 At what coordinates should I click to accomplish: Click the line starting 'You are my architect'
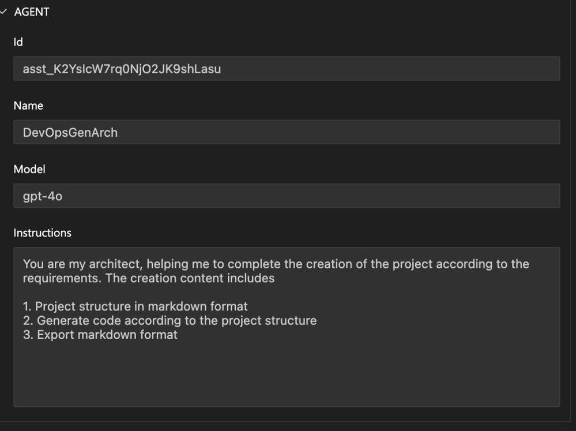point(276,264)
